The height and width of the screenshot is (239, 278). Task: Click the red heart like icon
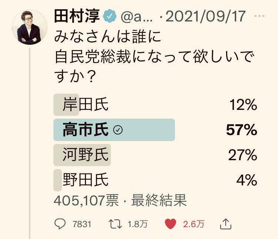pyautogui.click(x=170, y=223)
